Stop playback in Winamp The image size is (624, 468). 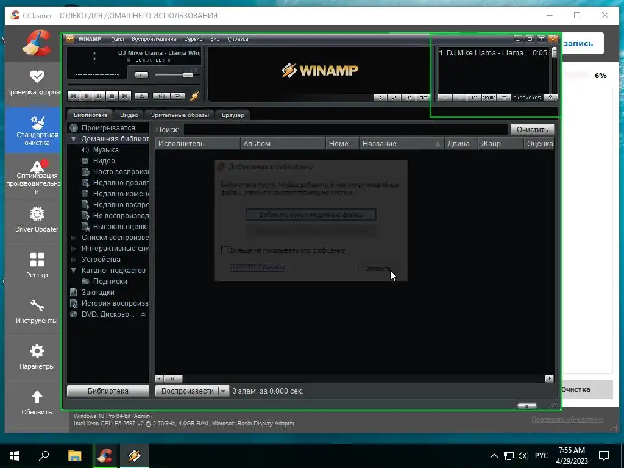click(112, 96)
